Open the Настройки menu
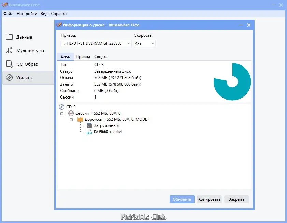The width and height of the screenshot is (287, 223). 27,14
